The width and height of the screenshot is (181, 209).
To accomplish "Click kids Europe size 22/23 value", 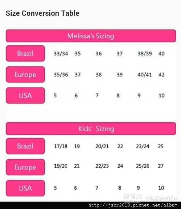I will click(x=102, y=166).
